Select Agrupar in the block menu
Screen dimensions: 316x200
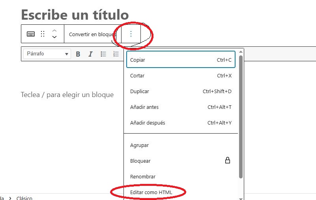coord(181,145)
